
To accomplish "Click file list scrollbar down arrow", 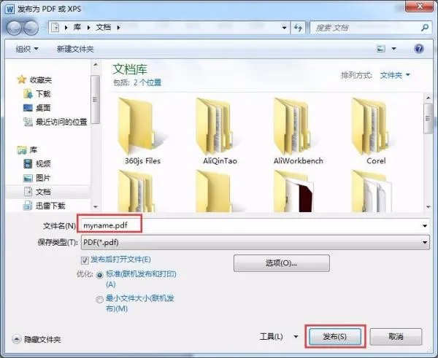I will [x=429, y=207].
